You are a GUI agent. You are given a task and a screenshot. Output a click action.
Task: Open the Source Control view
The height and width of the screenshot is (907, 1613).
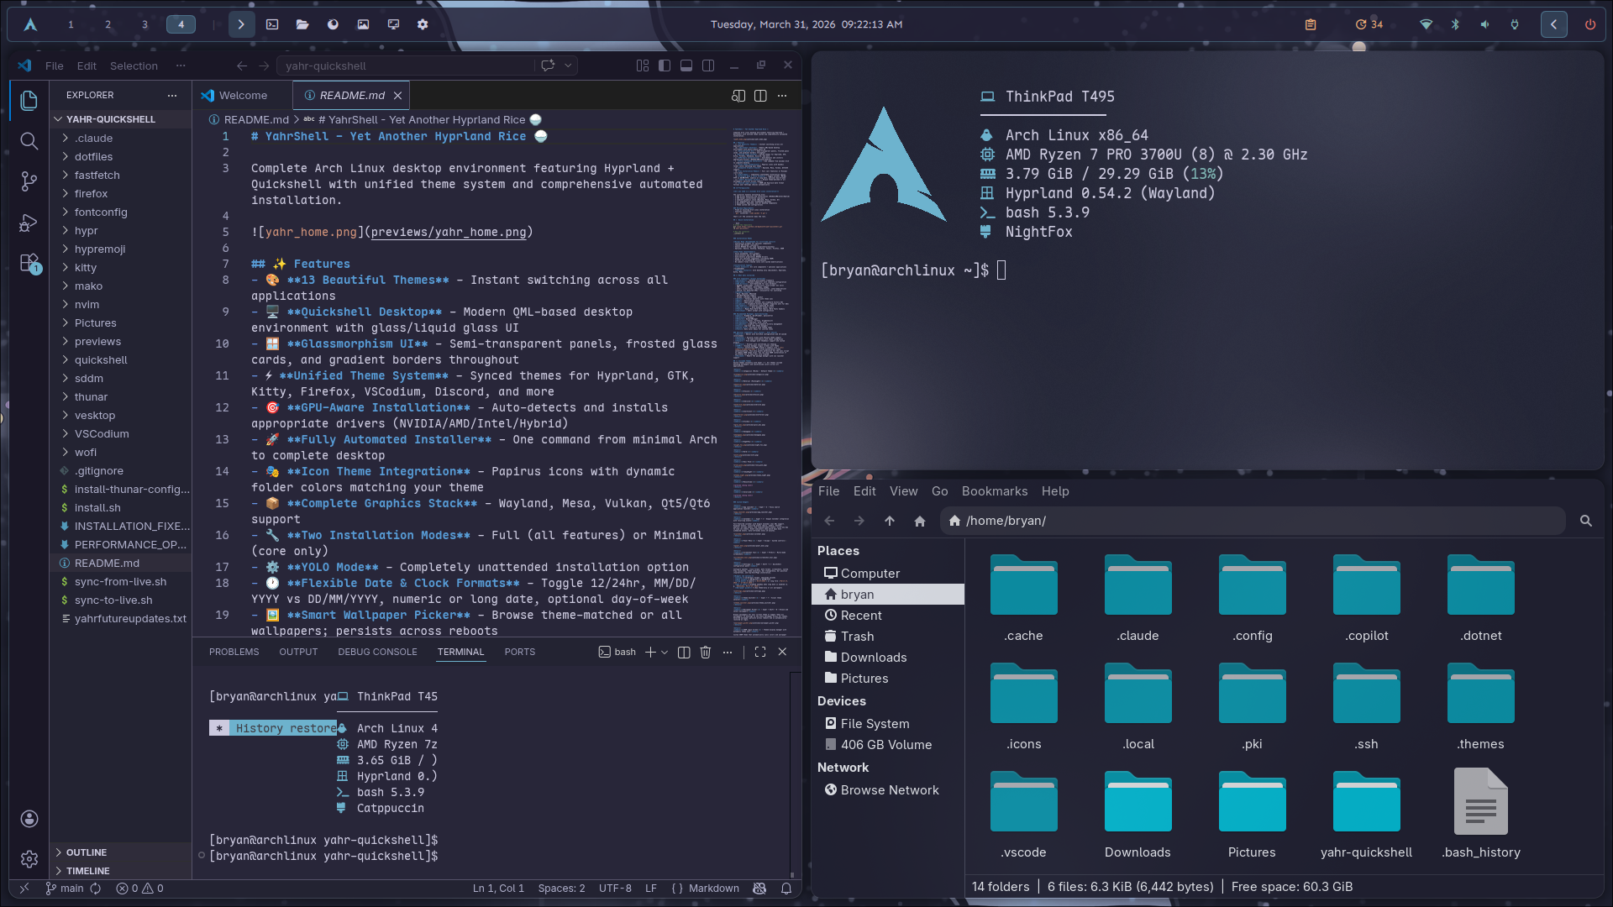tap(29, 181)
